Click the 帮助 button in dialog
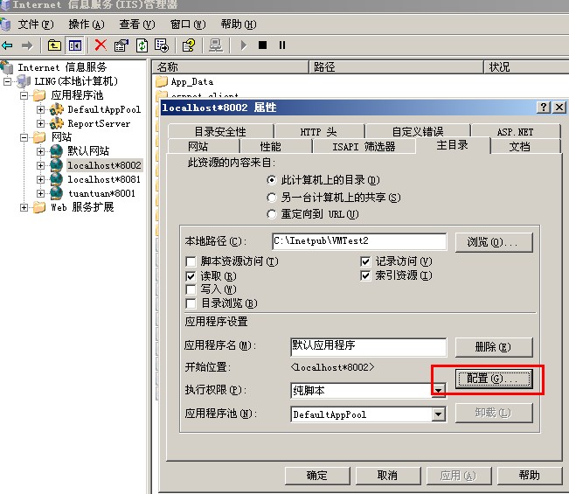 click(530, 476)
